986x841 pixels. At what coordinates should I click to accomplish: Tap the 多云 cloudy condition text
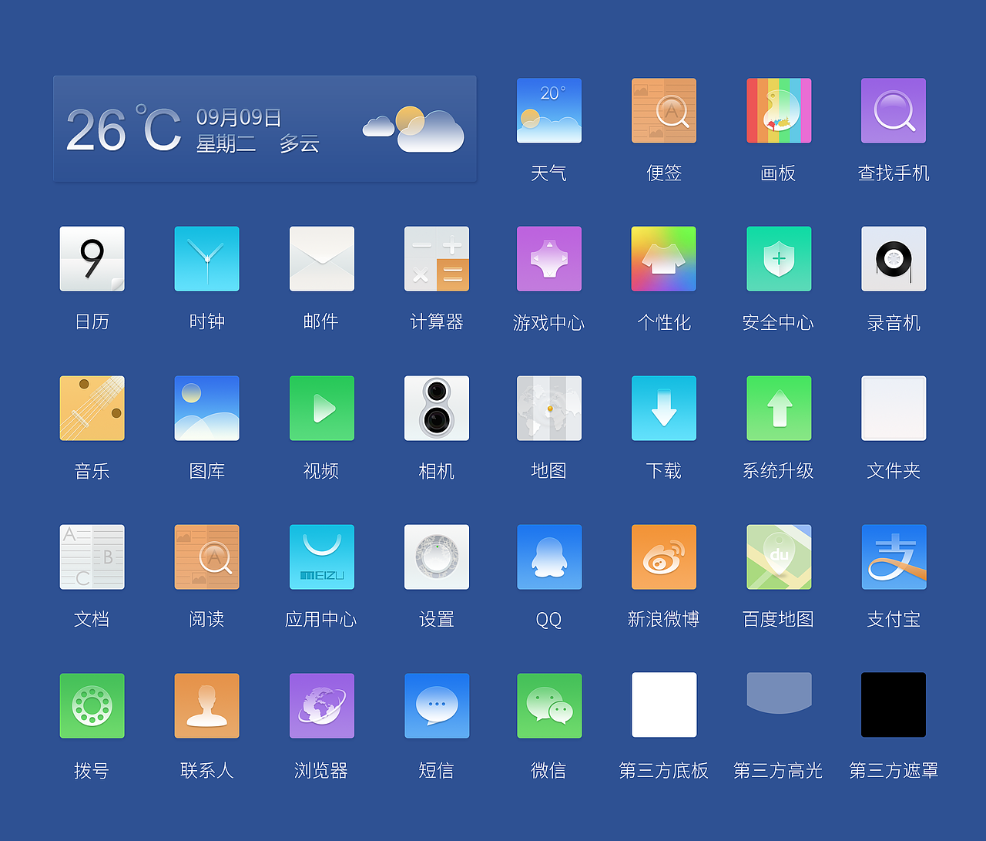[x=300, y=144]
